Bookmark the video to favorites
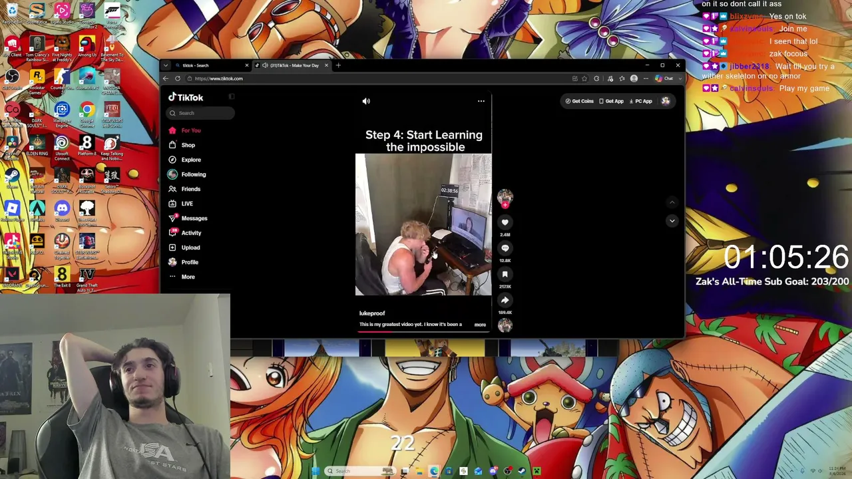Image resolution: width=852 pixels, height=479 pixels. pos(505,274)
